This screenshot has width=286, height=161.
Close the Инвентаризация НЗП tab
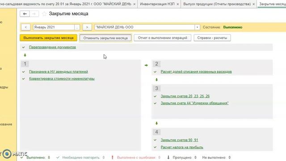178,4
